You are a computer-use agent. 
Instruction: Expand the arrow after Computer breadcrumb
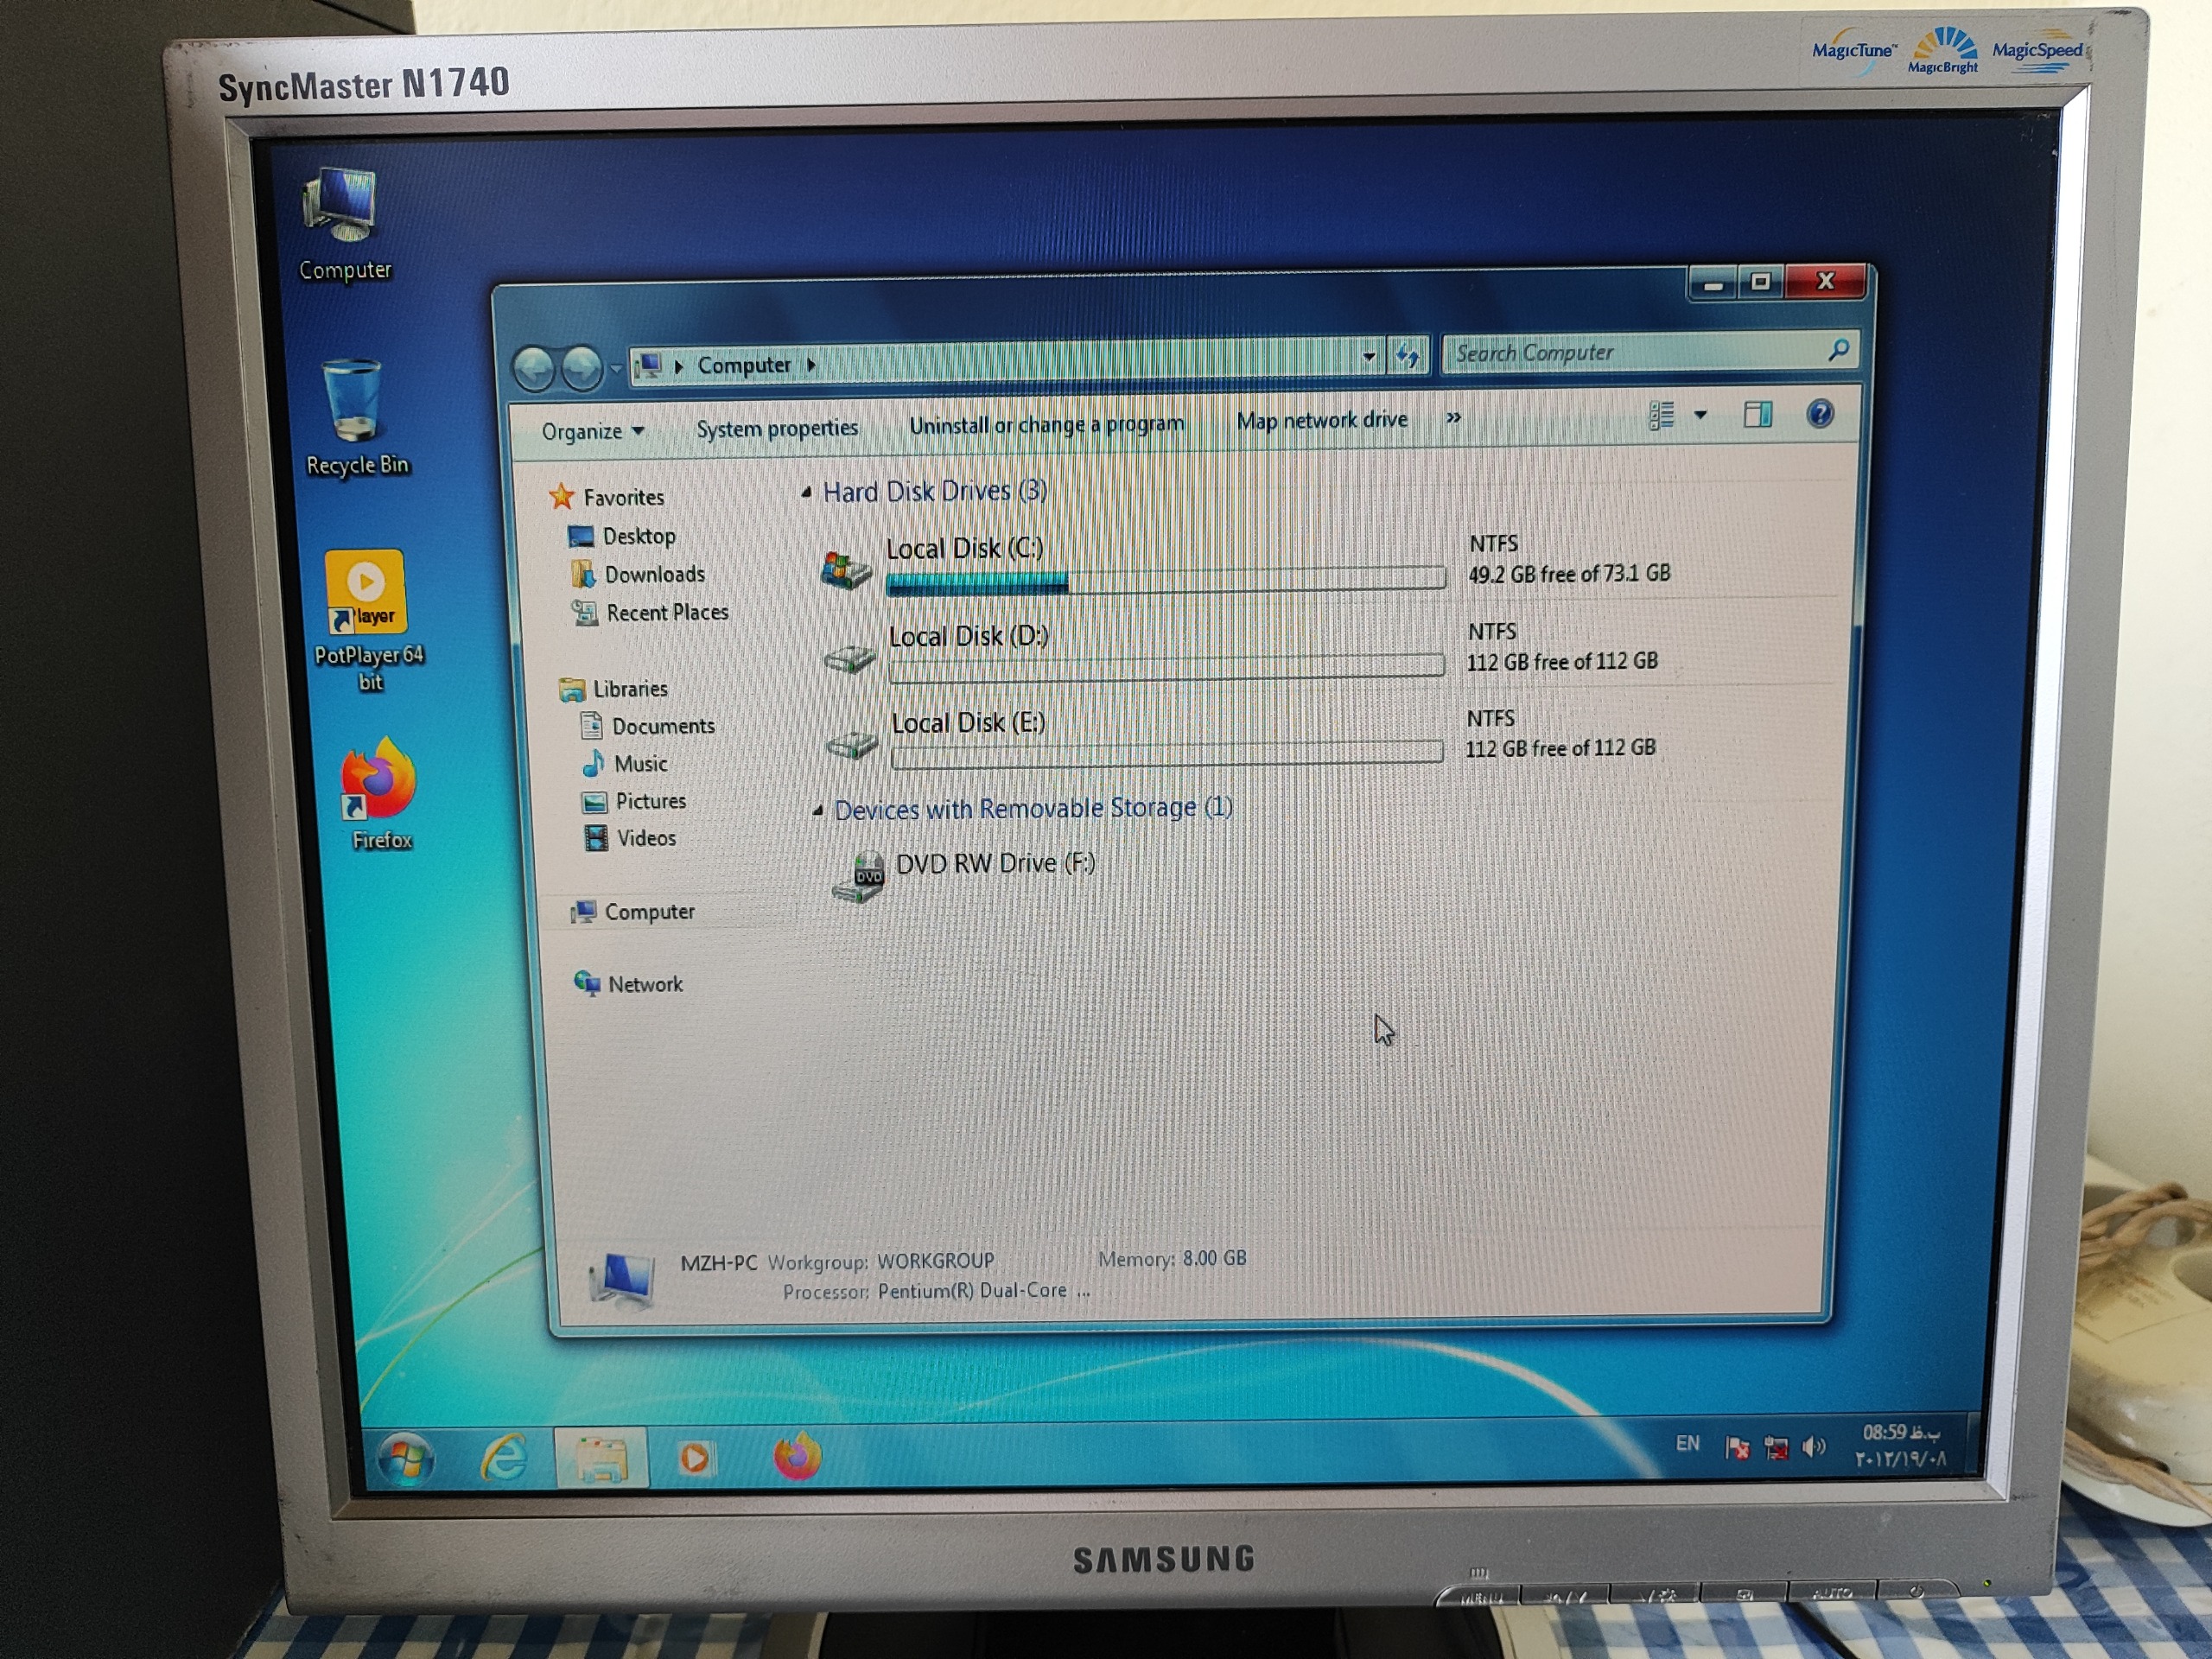pos(811,365)
